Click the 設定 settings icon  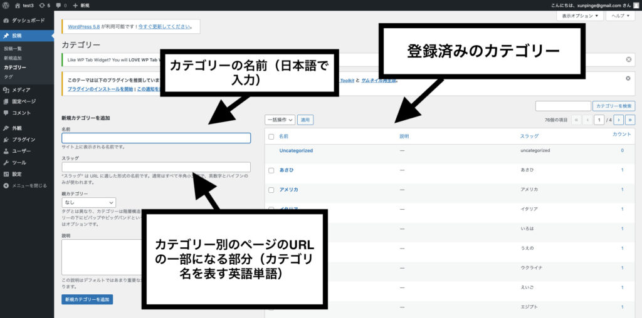tap(6, 174)
